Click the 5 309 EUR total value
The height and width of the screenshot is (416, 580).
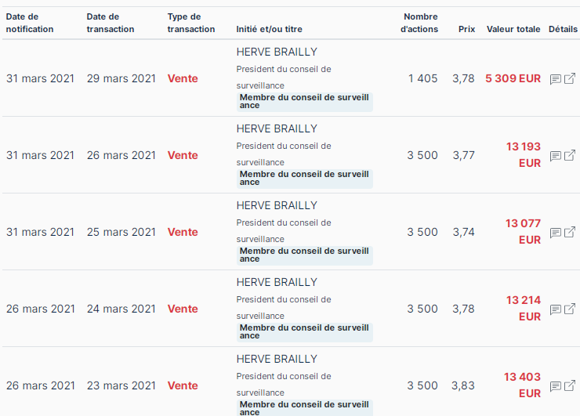click(513, 78)
